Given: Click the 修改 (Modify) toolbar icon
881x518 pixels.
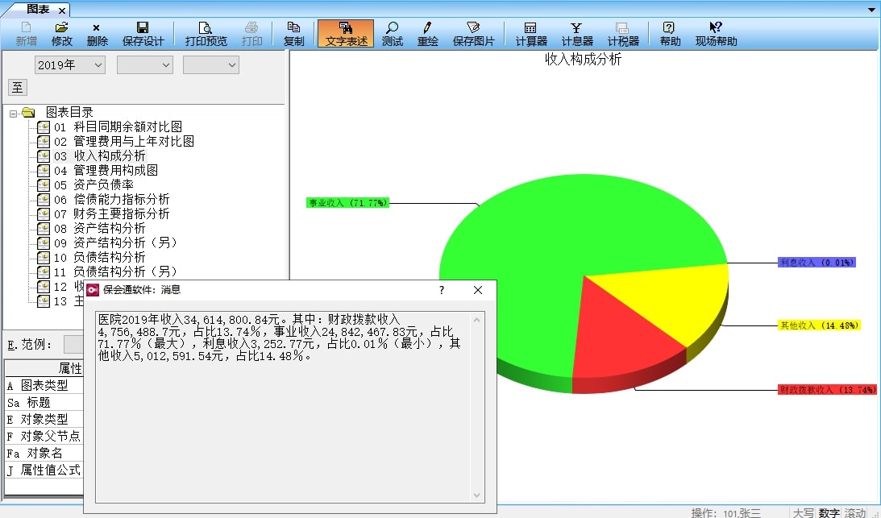Looking at the screenshot, I should click(61, 33).
